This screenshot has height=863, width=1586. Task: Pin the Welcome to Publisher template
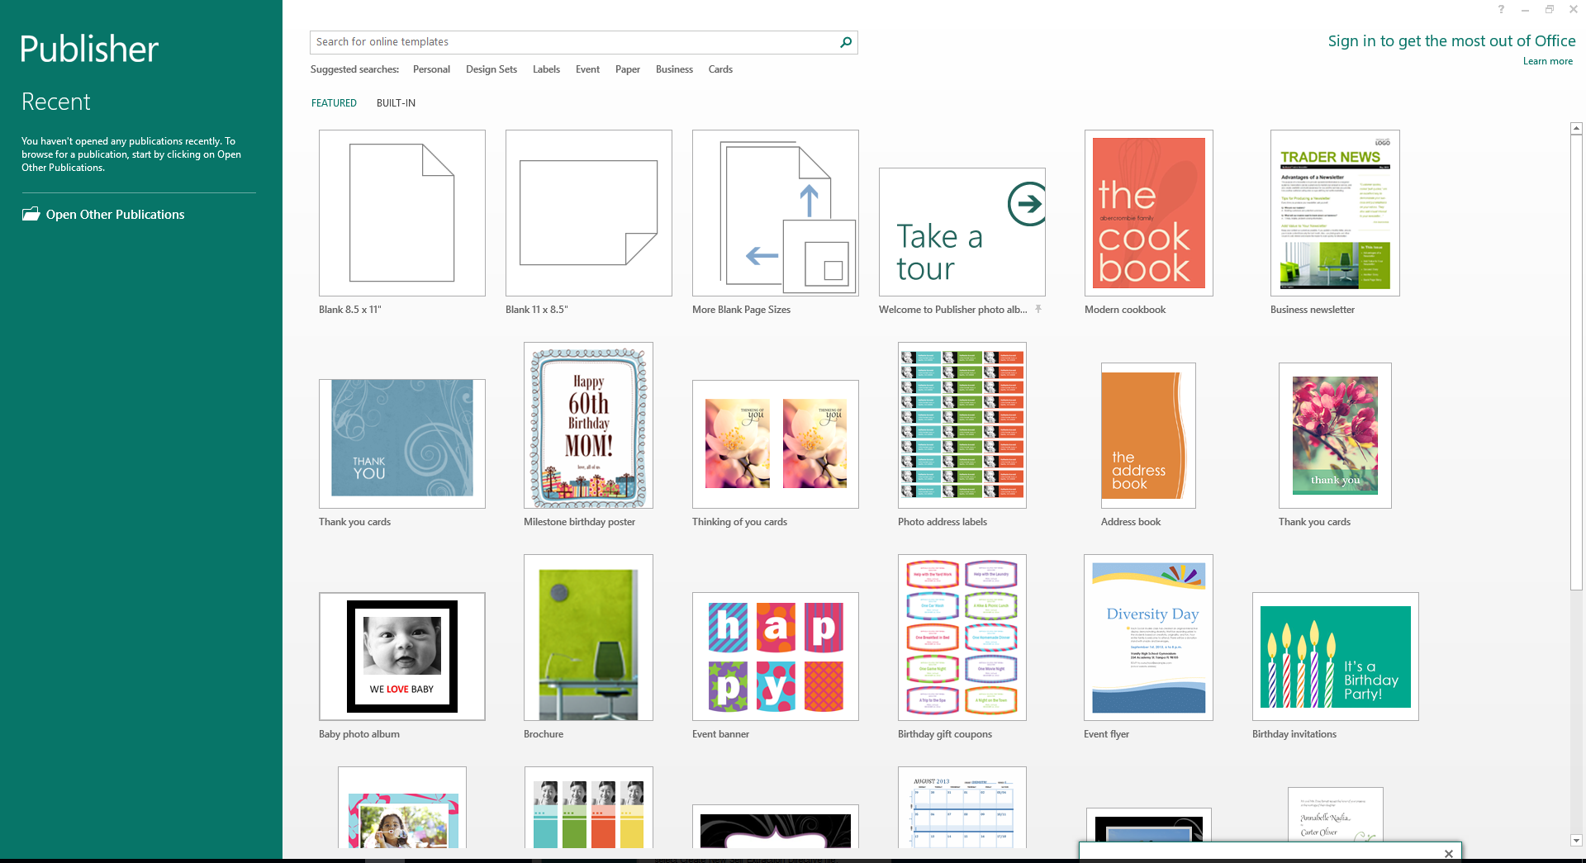coord(1038,310)
